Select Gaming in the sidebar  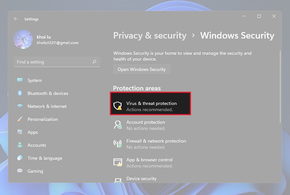pyautogui.click(x=35, y=171)
